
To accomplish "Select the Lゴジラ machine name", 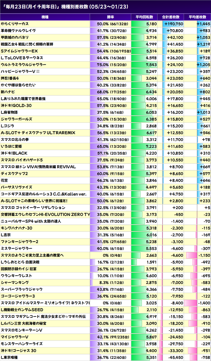I will coord(7,126).
